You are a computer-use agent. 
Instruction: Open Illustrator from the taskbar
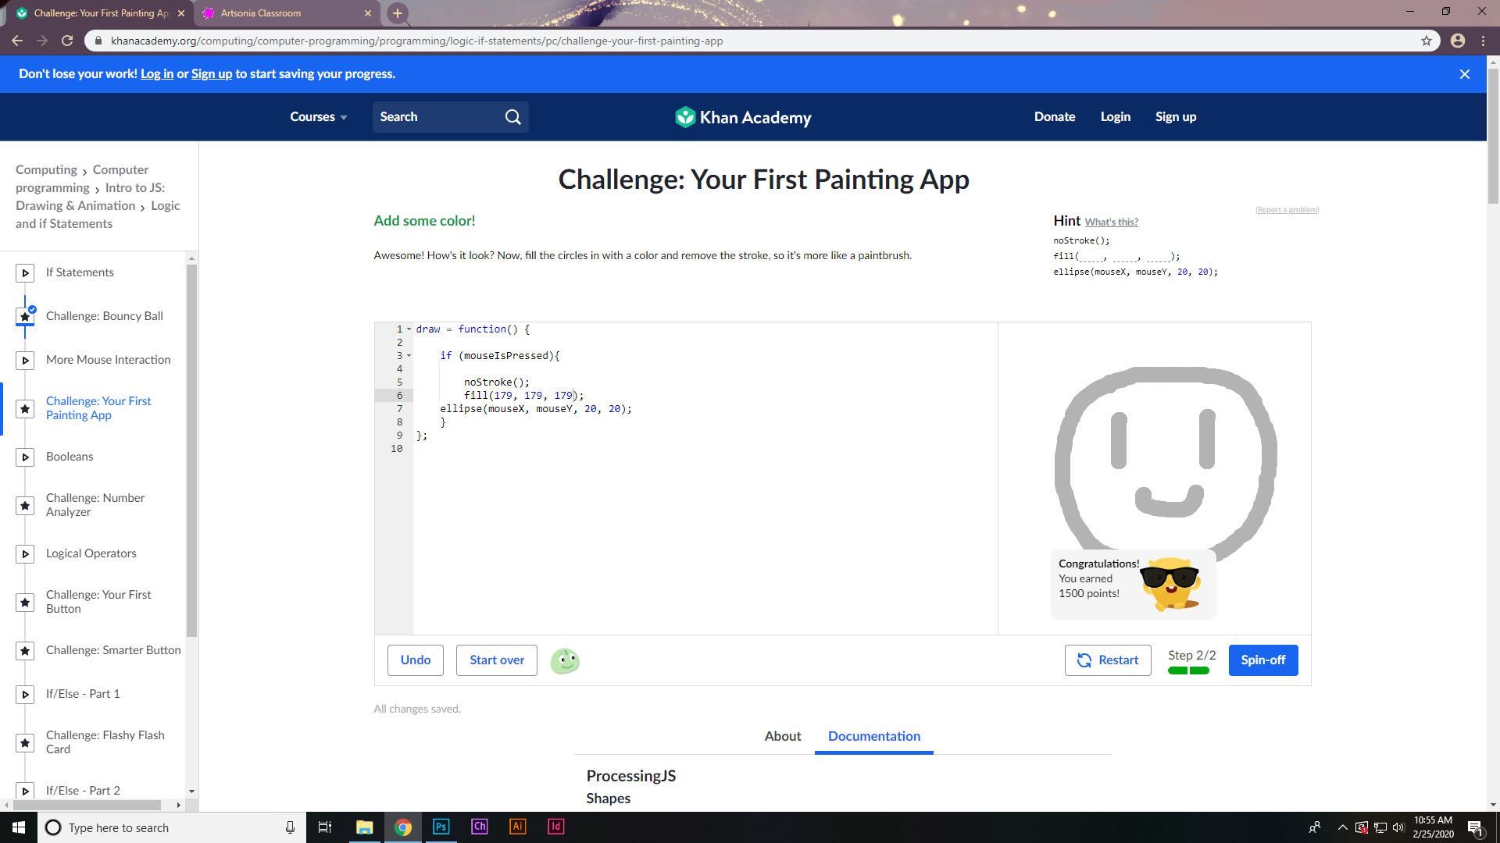[517, 827]
